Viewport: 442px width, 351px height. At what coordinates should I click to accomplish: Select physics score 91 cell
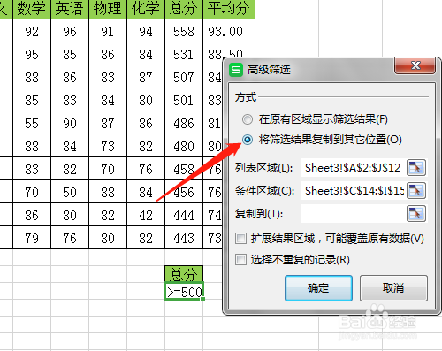108,31
